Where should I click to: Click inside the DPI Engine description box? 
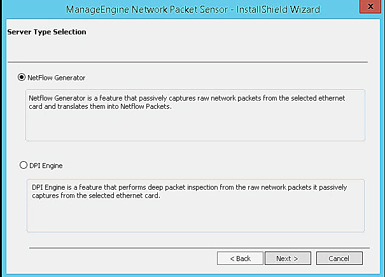coord(195,213)
